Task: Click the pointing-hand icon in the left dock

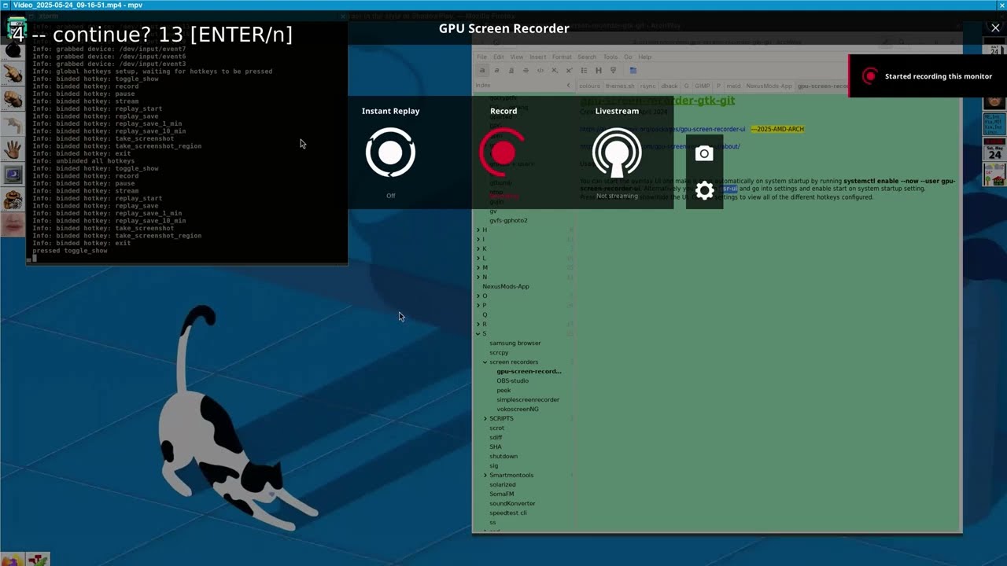Action: pos(13,75)
